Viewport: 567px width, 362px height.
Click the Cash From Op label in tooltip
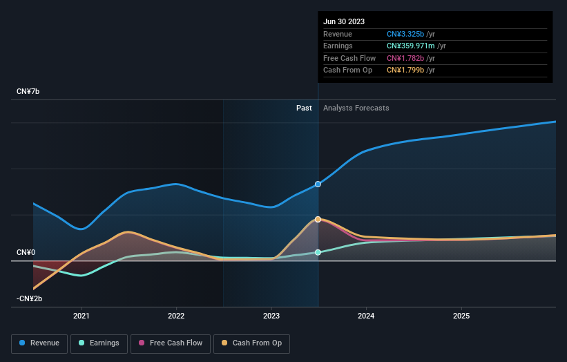347,70
